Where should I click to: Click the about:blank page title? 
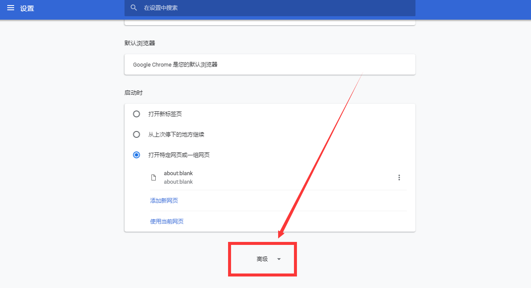click(178, 173)
